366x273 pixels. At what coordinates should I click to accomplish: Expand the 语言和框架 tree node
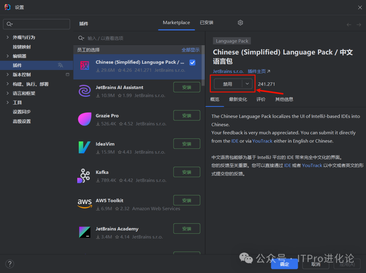pos(7,93)
